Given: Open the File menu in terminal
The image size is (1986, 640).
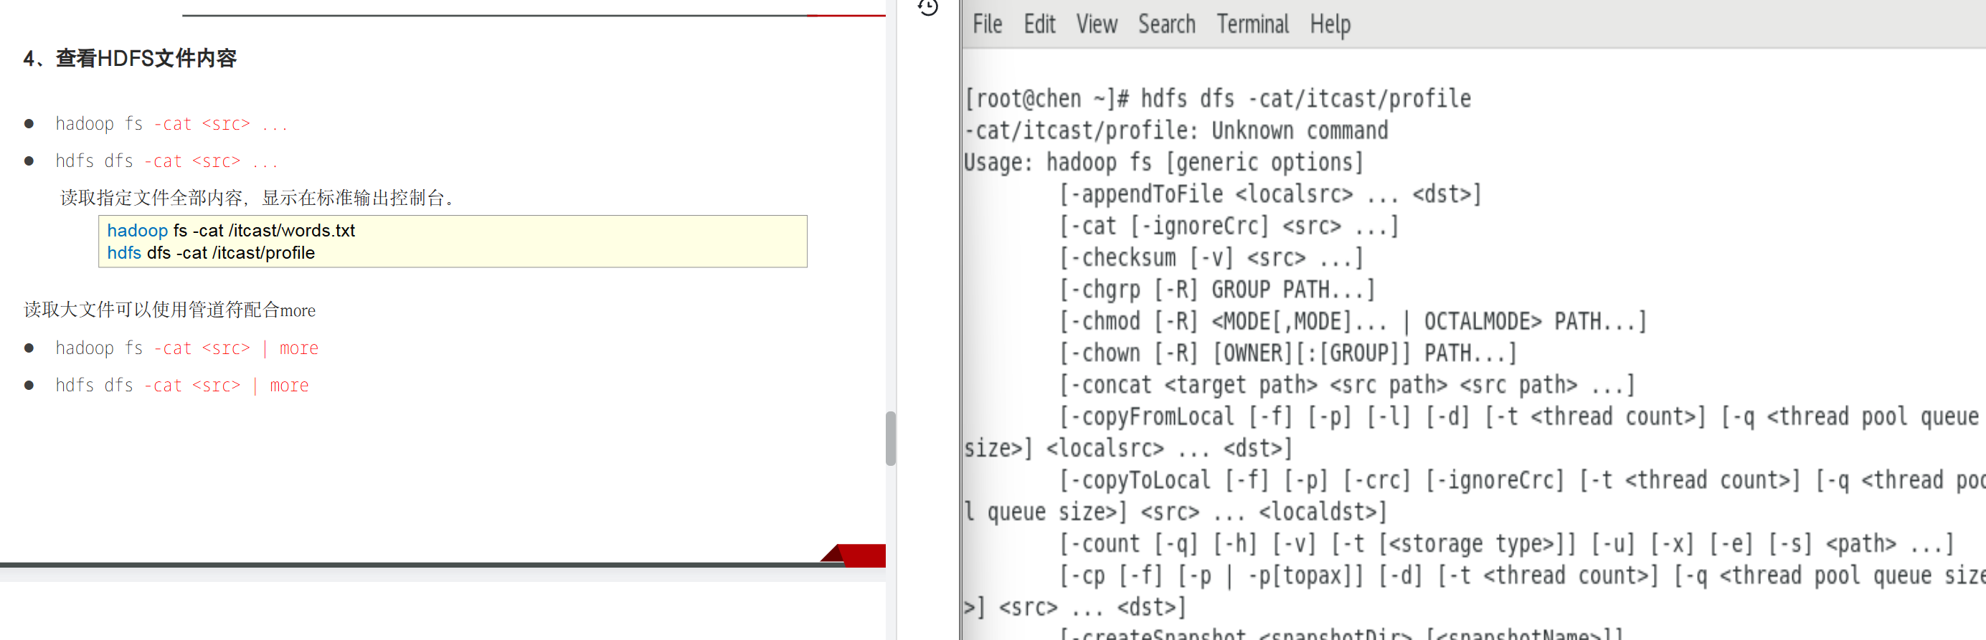Looking at the screenshot, I should tap(987, 24).
